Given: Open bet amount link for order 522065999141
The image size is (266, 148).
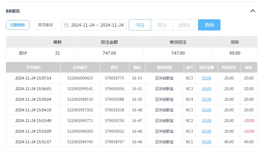Looking at the screenshot, I should click(x=206, y=89).
